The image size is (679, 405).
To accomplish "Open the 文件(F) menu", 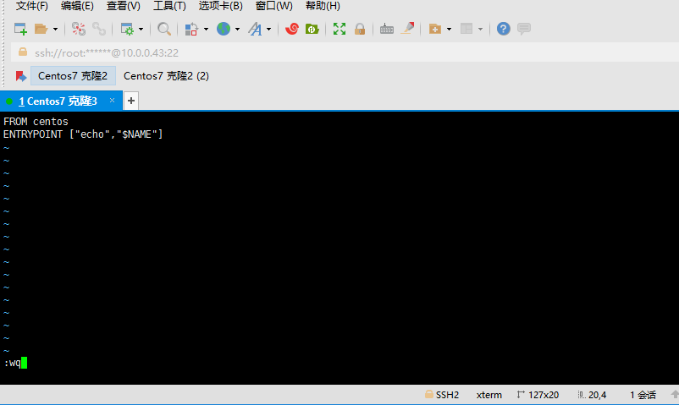I will point(32,6).
